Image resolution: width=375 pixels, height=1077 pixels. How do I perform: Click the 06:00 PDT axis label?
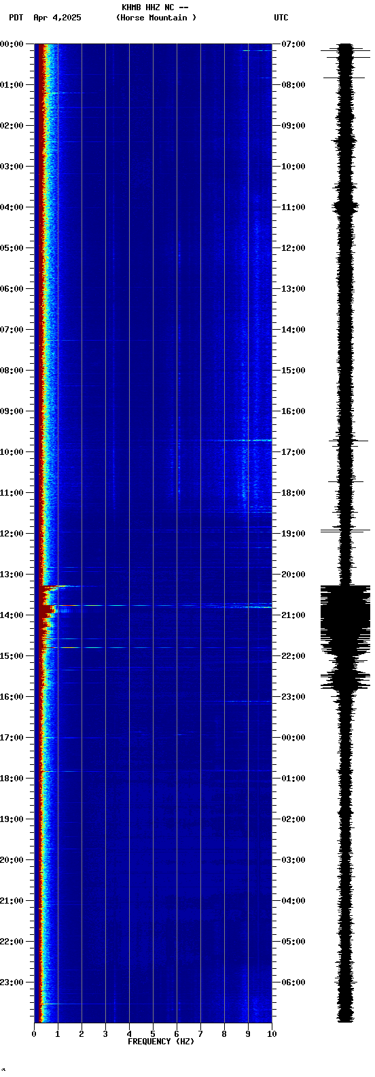click(12, 289)
